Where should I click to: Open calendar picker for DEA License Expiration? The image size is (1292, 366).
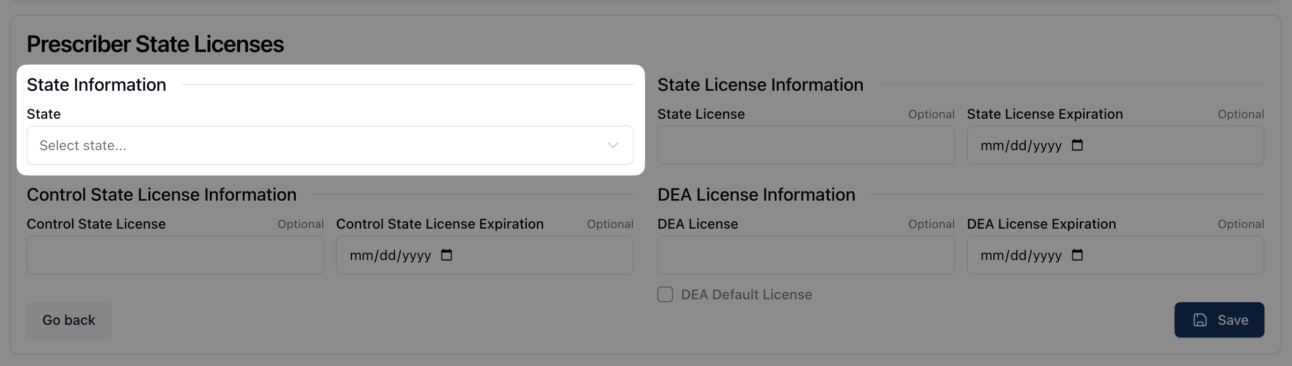pos(1077,255)
